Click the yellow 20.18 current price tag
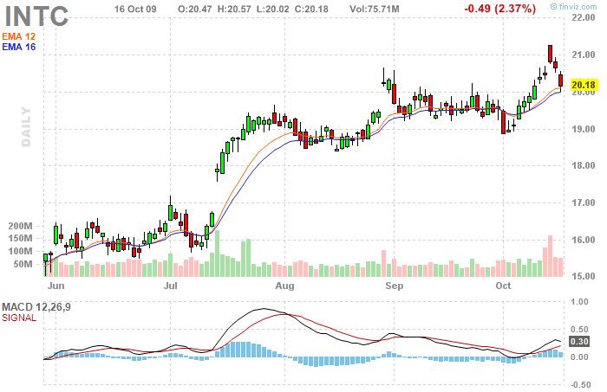 tap(585, 85)
